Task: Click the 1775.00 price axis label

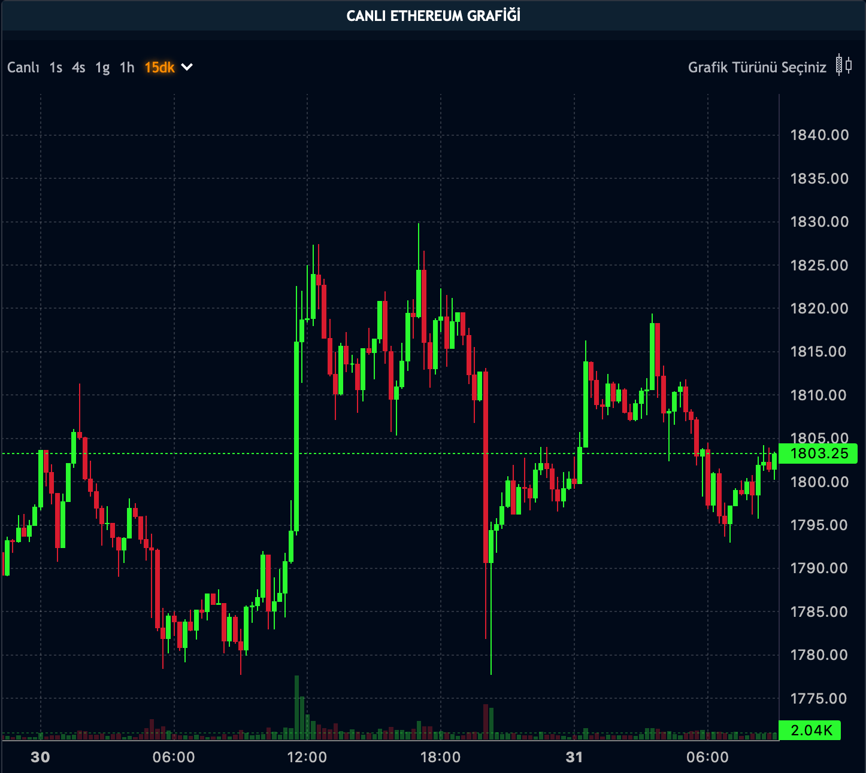Action: [x=819, y=698]
